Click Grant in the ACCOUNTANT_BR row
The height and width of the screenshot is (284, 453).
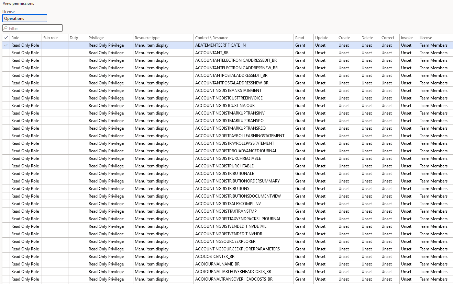tap(300, 53)
